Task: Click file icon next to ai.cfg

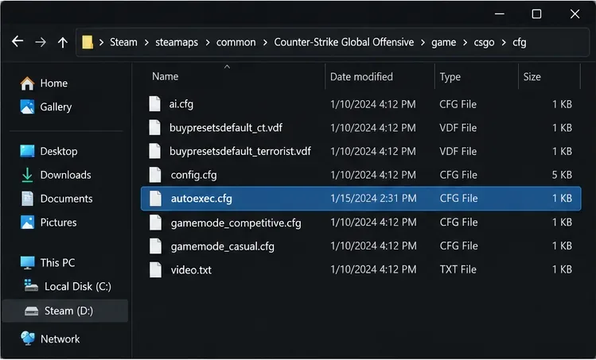Action: pos(154,104)
